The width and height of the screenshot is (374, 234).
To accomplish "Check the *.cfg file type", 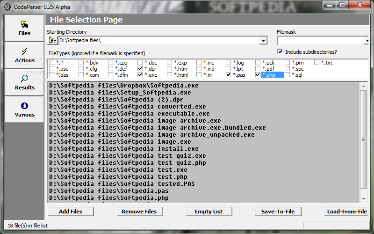I will pos(81,69).
